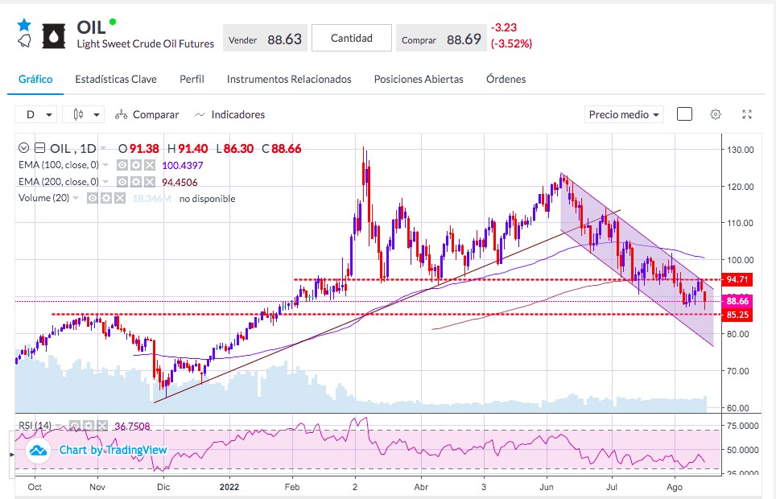Open settings for RSI indicator
This screenshot has width=776, height=499.
[88, 426]
